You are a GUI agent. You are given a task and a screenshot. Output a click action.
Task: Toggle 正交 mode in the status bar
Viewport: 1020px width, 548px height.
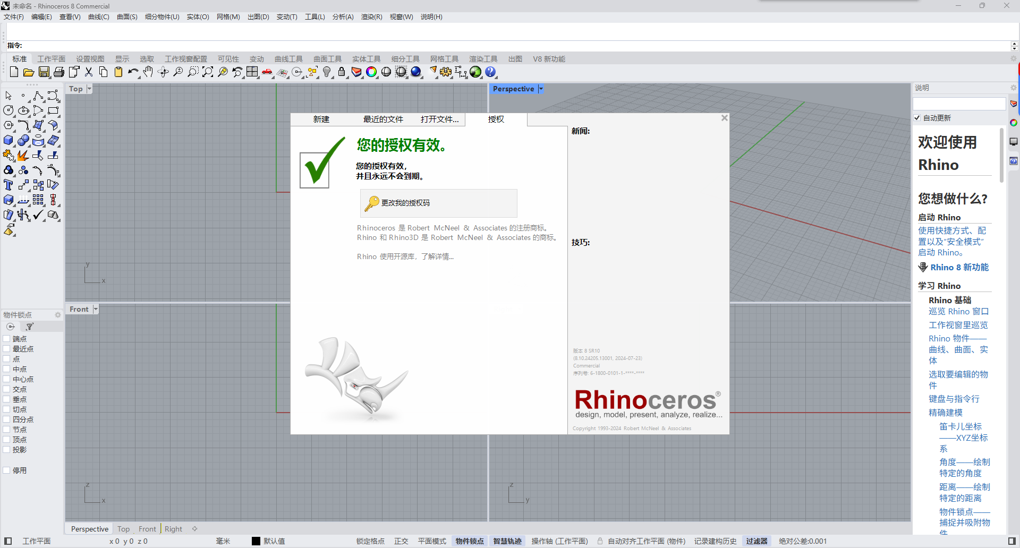click(401, 541)
